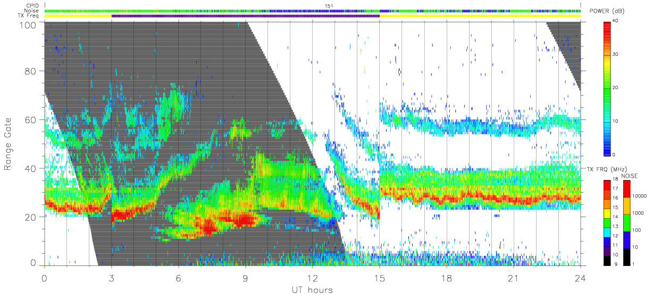Click the purple segment of TX Freq bar
653x301 pixels.
245,16
